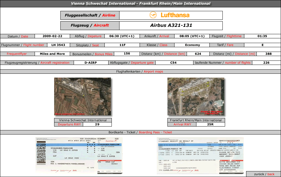The width and height of the screenshot is (281, 177).
Task: Click the departure runway value 29
Action: point(97,124)
